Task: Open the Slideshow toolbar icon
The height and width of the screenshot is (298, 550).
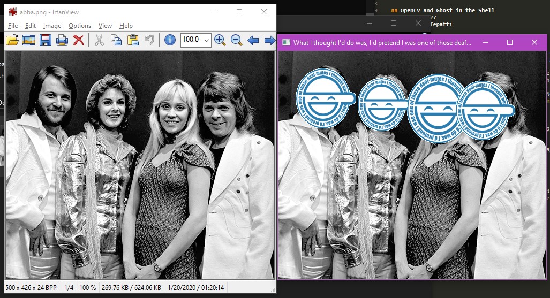Action: 28,40
